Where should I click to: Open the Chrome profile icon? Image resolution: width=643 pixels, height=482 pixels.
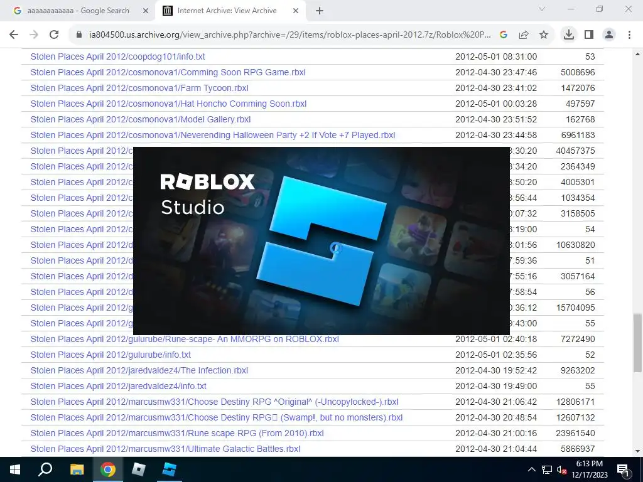(609, 35)
